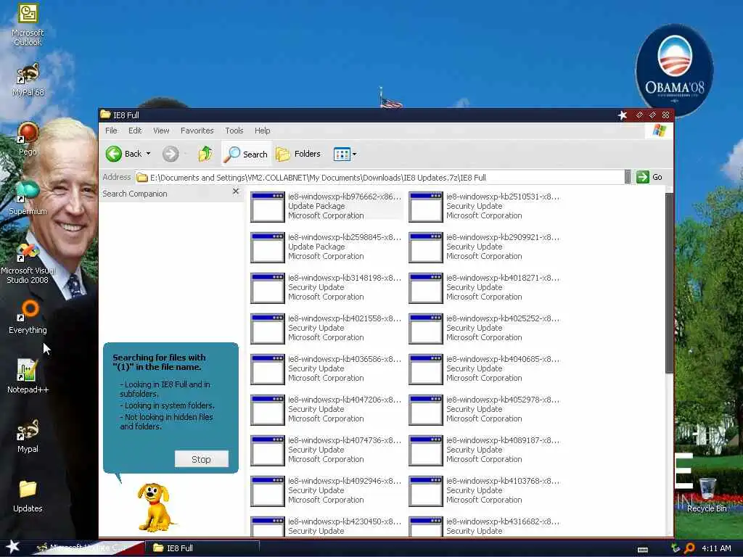The width and height of the screenshot is (743, 557).
Task: Select the ie8-windowsxp-kb4047206 file icon
Action: point(268,410)
